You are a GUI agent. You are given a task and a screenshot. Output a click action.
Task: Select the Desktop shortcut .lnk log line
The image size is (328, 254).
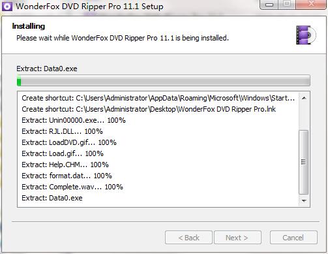pos(149,109)
